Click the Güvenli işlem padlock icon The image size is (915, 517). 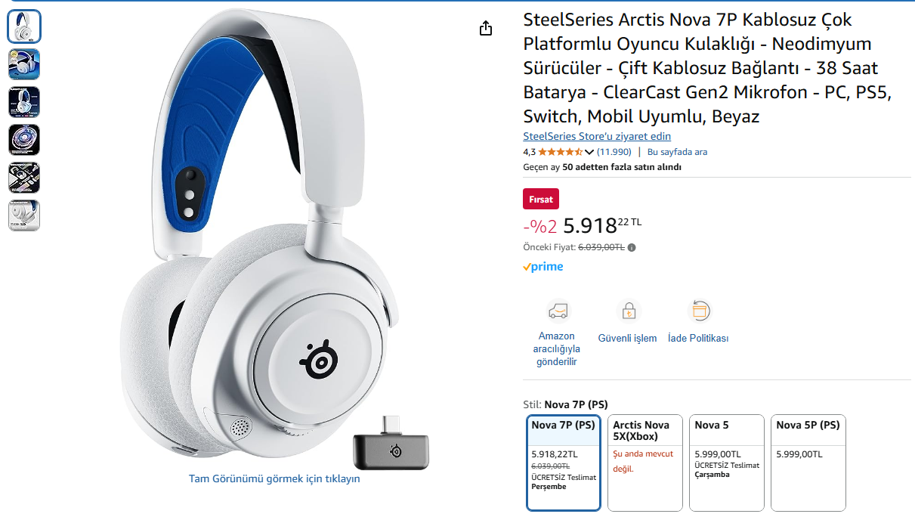pyautogui.click(x=627, y=311)
